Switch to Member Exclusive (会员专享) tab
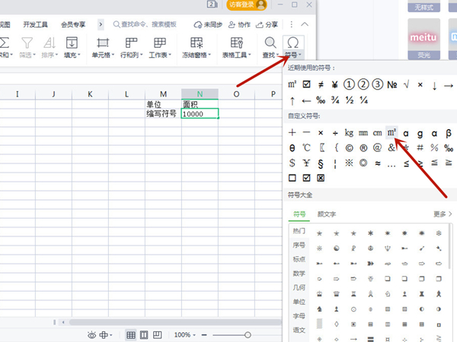The image size is (457, 342). click(73, 24)
